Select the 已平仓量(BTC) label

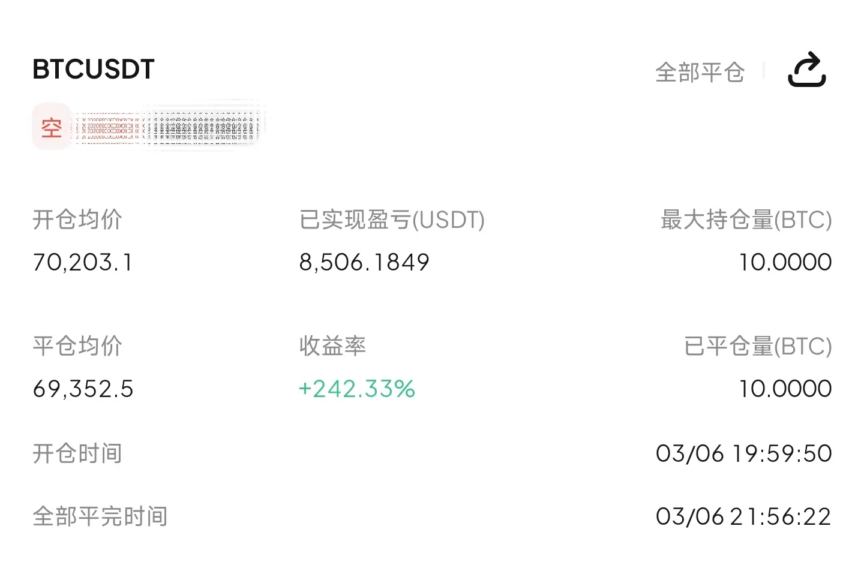pos(758,346)
